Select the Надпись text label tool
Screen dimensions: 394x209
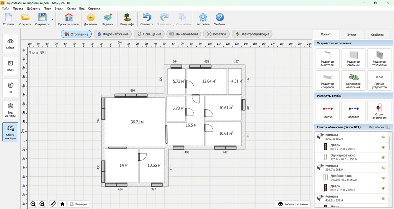tap(107, 20)
